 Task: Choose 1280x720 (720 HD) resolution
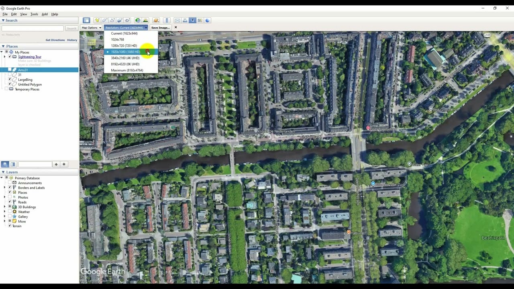[x=131, y=46]
